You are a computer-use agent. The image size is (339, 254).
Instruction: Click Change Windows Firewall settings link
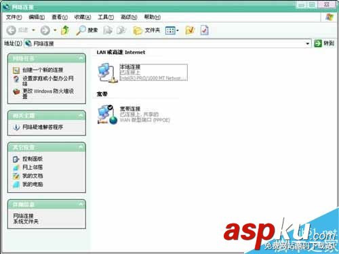[x=48, y=93]
